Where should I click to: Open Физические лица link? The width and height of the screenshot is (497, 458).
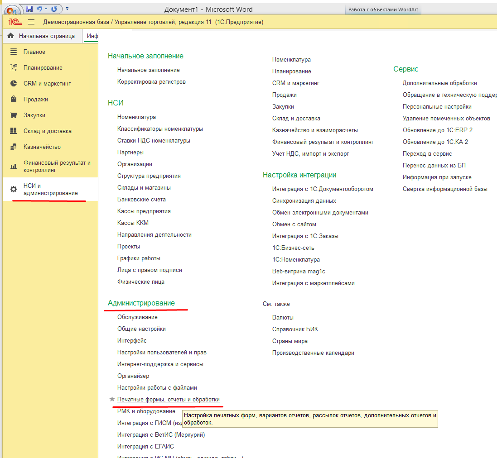pos(141,281)
